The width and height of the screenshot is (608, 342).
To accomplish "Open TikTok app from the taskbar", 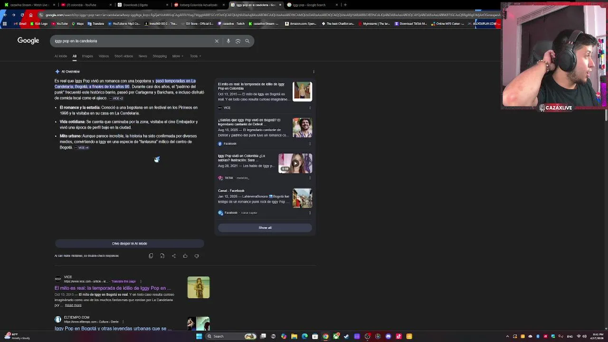I will (x=399, y=336).
